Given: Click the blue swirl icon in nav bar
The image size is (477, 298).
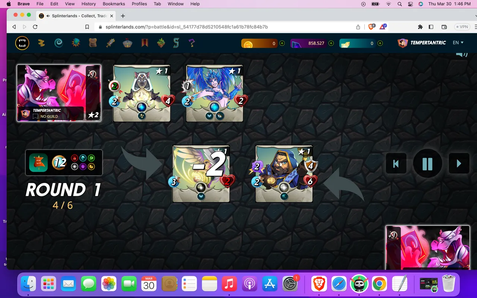Looking at the screenshot, I should point(59,43).
